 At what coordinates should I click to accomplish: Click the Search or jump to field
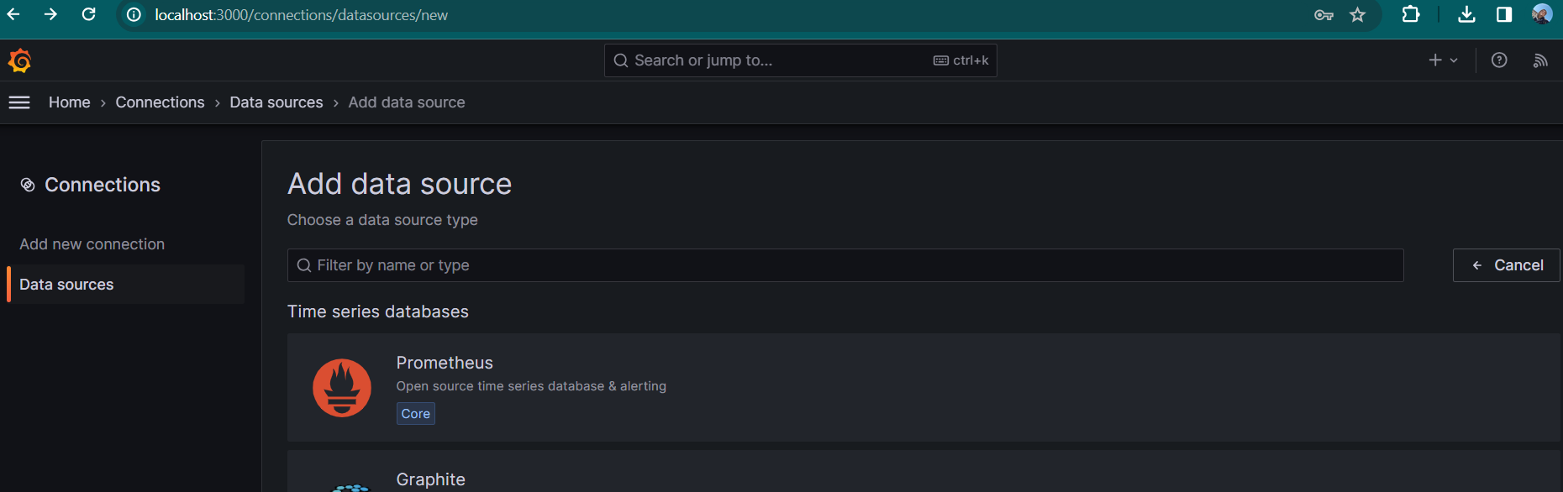800,60
